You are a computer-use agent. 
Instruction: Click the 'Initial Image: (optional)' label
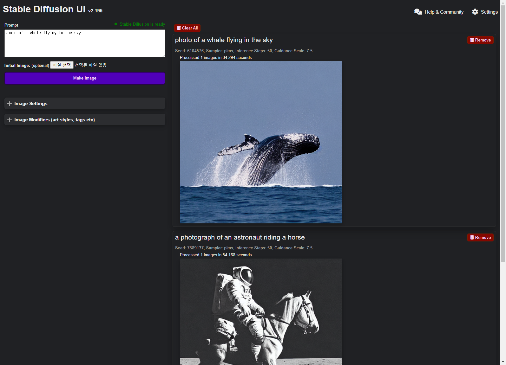[27, 65]
